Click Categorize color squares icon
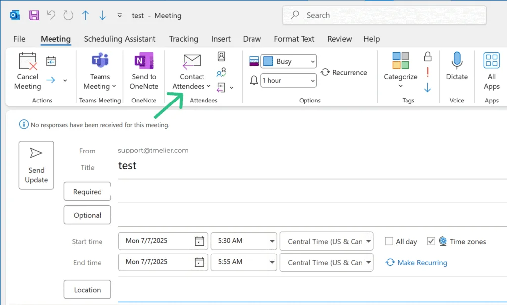Viewport: 507px width, 305px height. 401,61
